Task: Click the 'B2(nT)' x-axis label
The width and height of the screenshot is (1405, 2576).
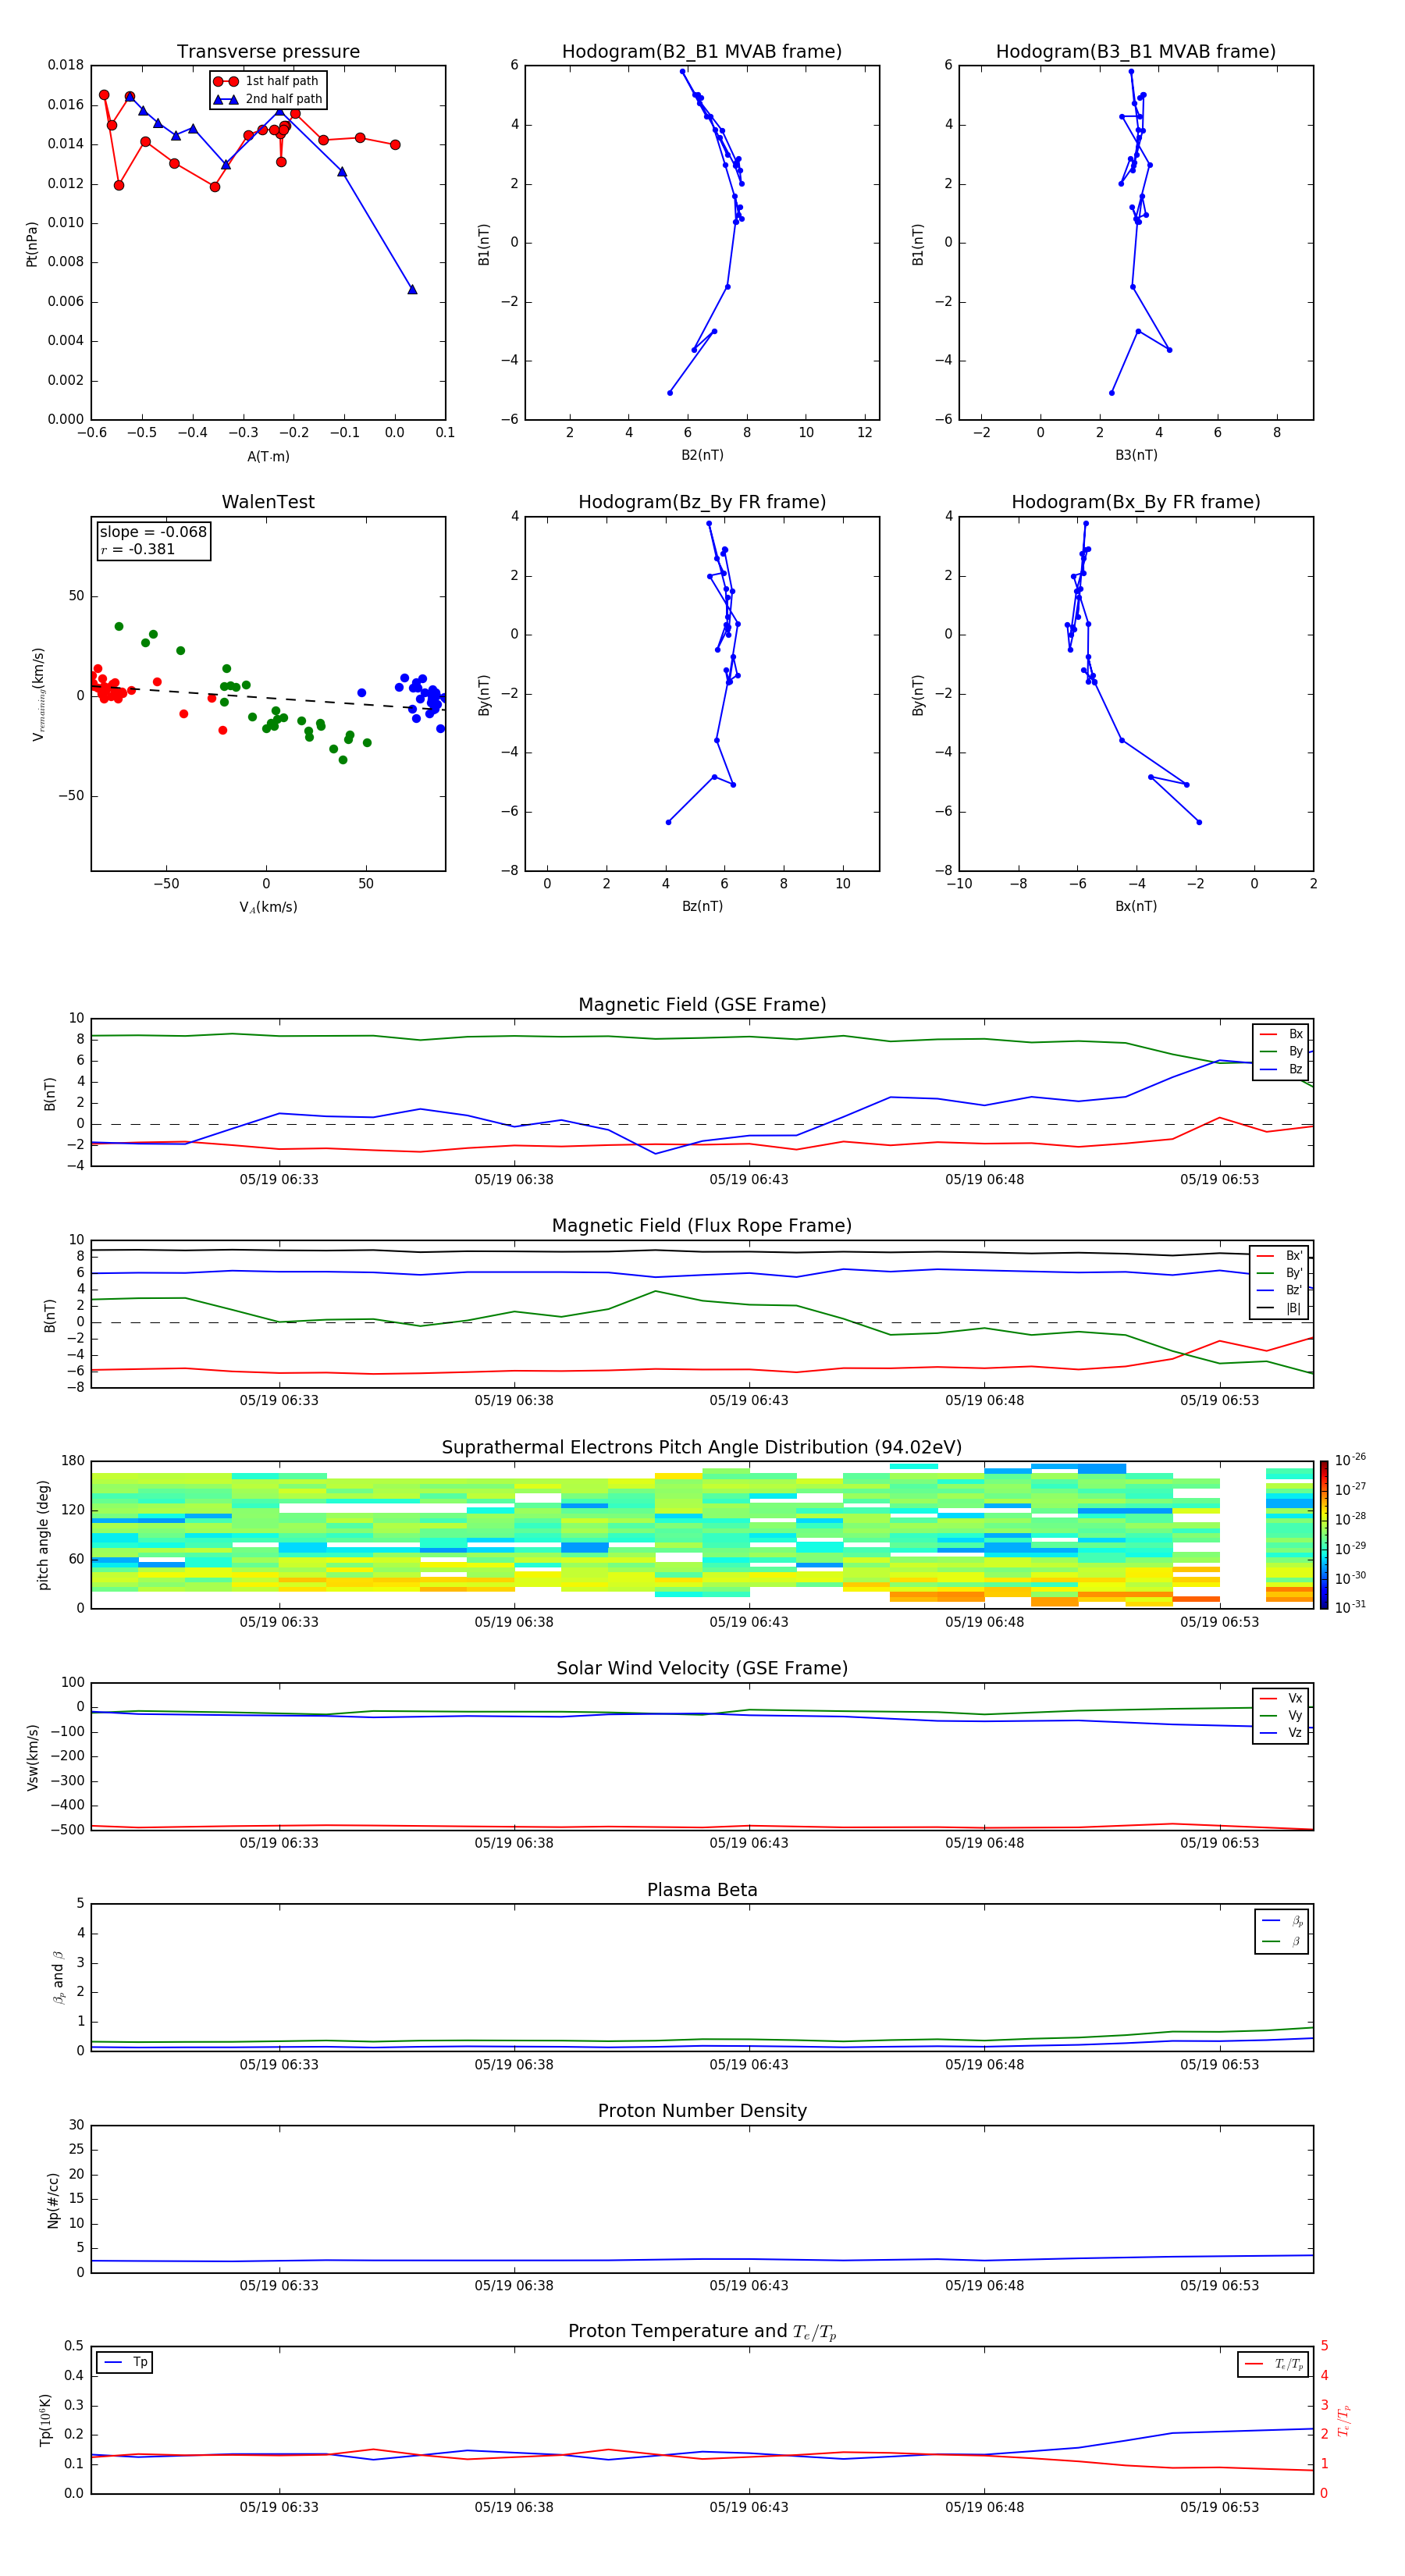Action: point(702,455)
